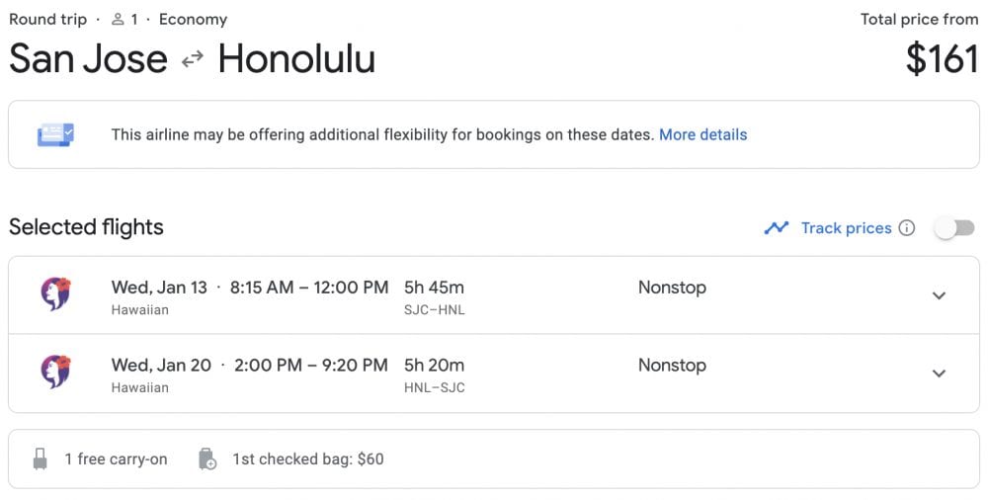
Task: Click the Hawaiian Airlines logo on Jan 20 flight
Action: pyautogui.click(x=55, y=373)
